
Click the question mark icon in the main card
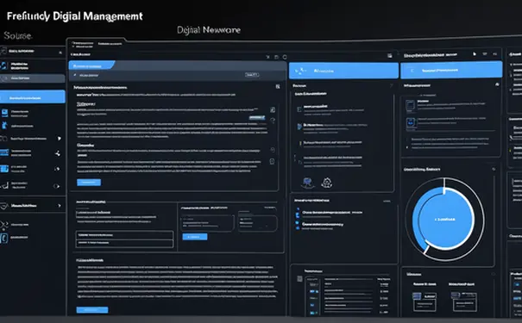click(x=273, y=121)
